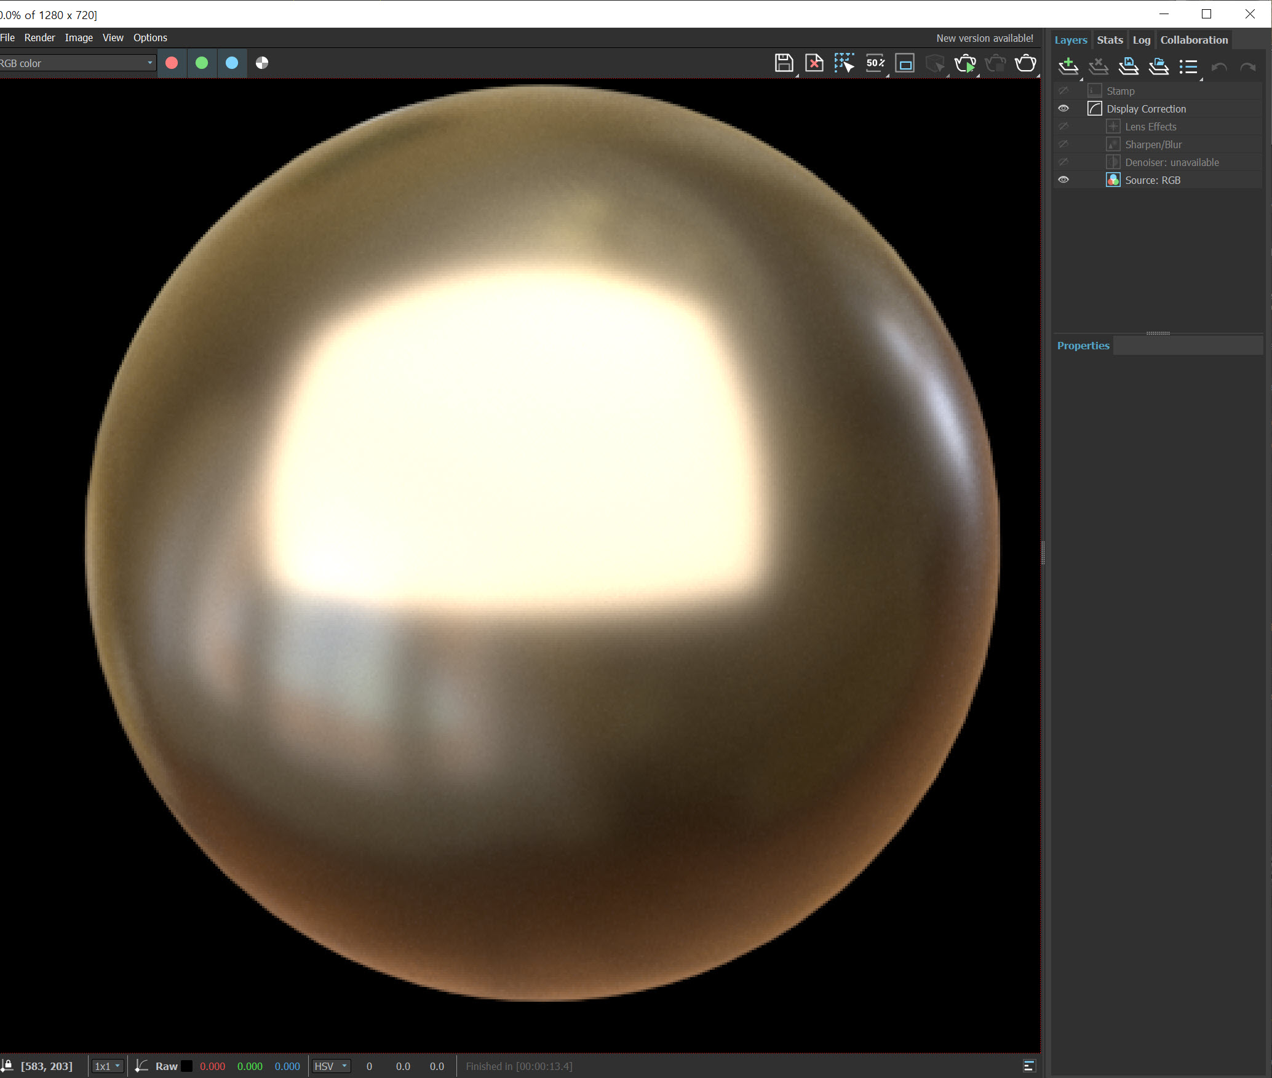Open the Render menu
Image resolution: width=1272 pixels, height=1078 pixels.
(x=39, y=38)
